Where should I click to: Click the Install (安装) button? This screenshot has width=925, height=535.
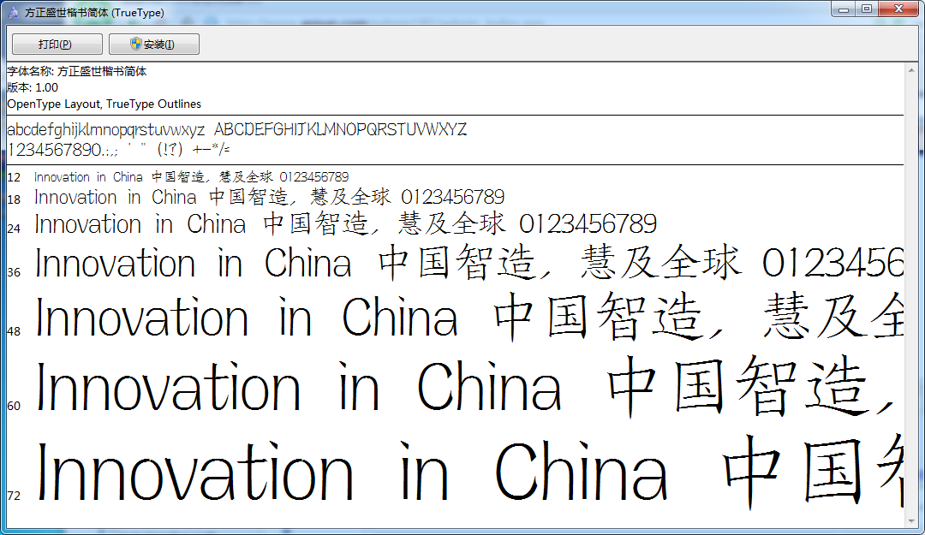pyautogui.click(x=154, y=45)
